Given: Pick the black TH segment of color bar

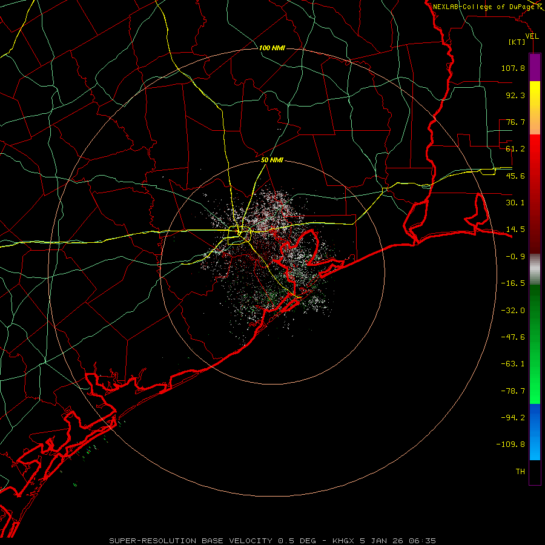Looking at the screenshot, I should [535, 472].
